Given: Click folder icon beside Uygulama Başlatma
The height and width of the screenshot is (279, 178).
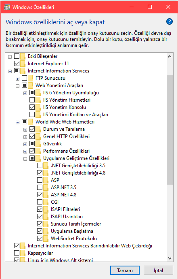Looking at the screenshot, I should point(46,231).
